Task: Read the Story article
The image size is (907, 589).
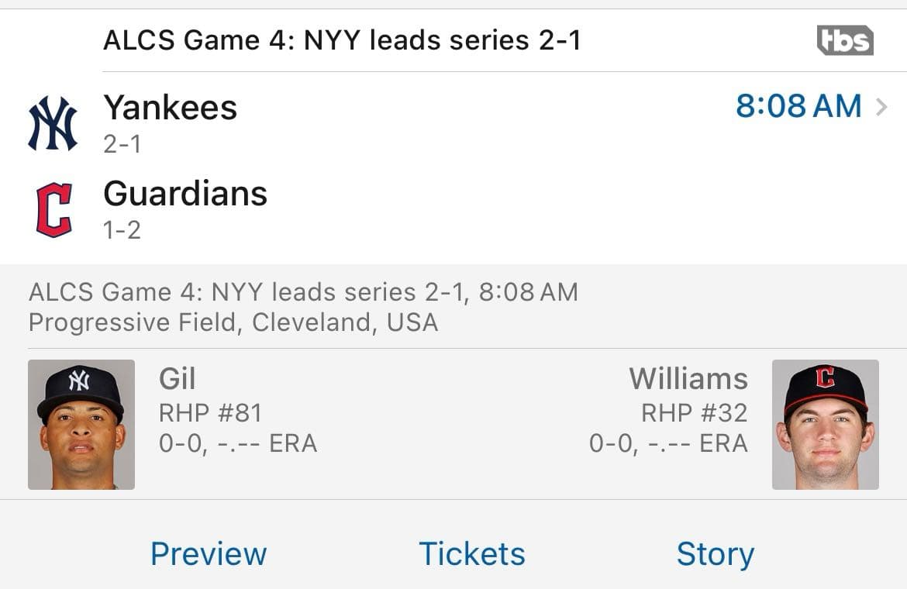Action: pos(716,553)
